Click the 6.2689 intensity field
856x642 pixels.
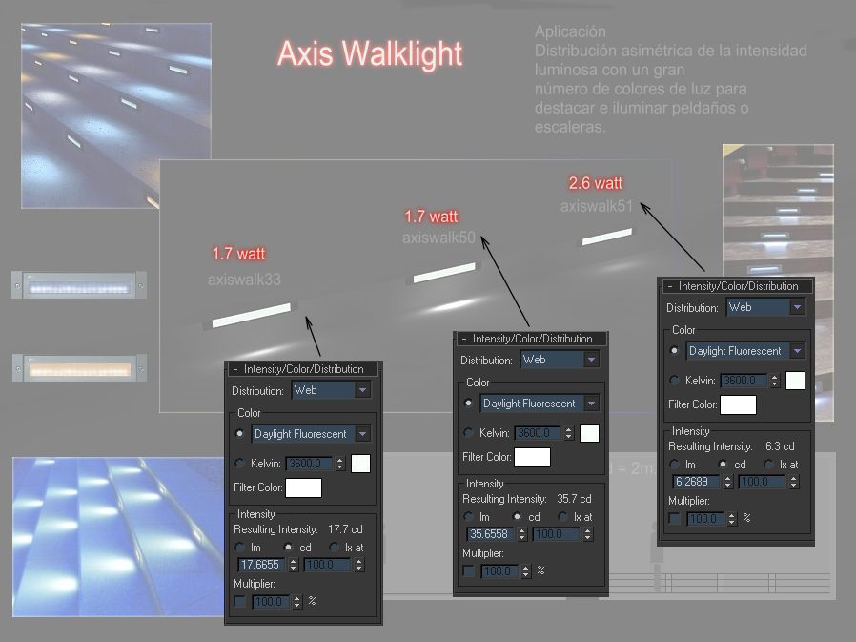click(x=697, y=482)
